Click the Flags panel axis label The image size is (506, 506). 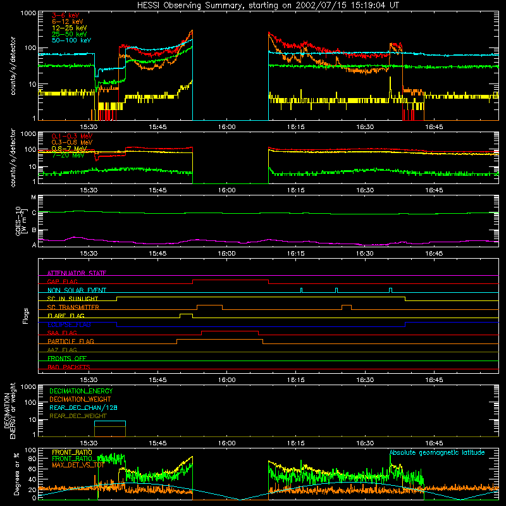[x=26, y=316]
